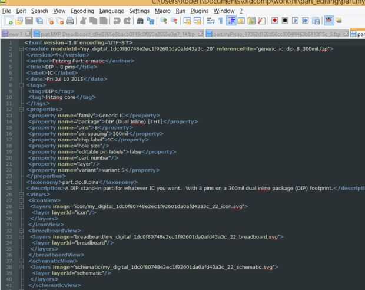The width and height of the screenshot is (365, 290).
Task: Toggle ABC spell check button
Action: (x=329, y=21)
